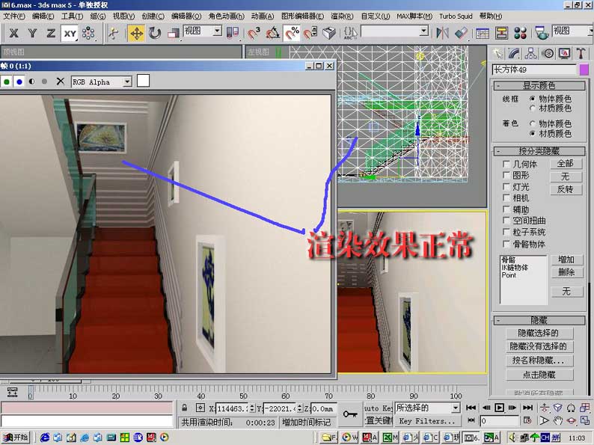Click the 按名称隐藏 button
Image resolution: width=594 pixels, height=445 pixels.
click(x=539, y=360)
